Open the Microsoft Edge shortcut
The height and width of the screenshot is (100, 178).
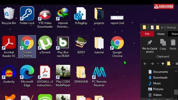[27, 76]
